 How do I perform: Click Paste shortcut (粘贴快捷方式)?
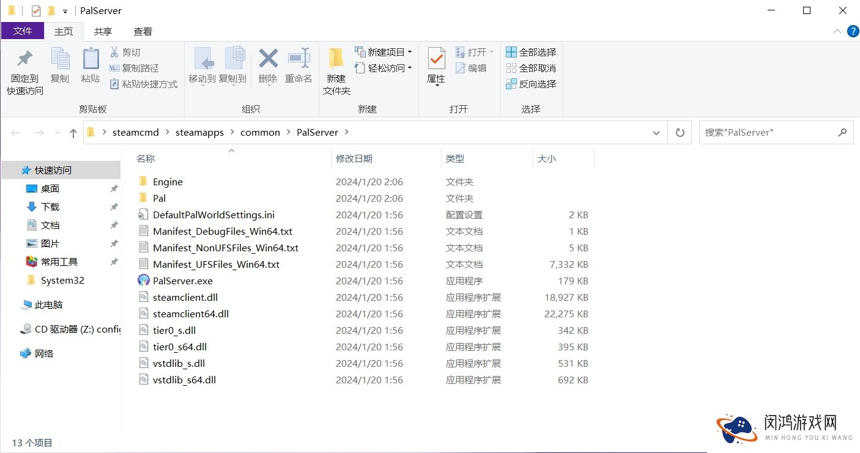[144, 84]
